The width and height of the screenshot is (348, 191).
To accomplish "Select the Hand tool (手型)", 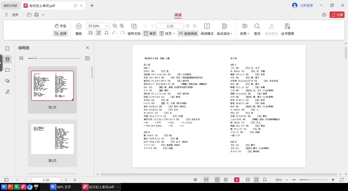I will (x=60, y=26).
